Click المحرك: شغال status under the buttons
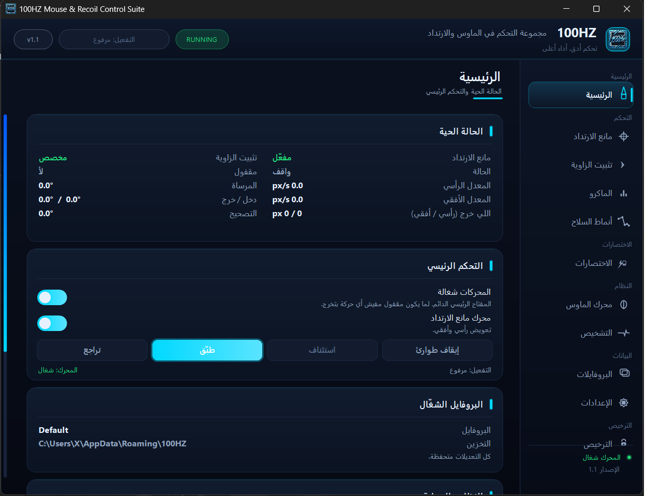This screenshot has height=496, width=645. (x=58, y=370)
